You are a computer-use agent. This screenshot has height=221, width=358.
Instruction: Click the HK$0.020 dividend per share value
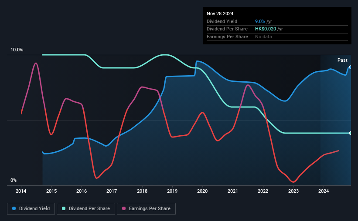tap(266, 29)
